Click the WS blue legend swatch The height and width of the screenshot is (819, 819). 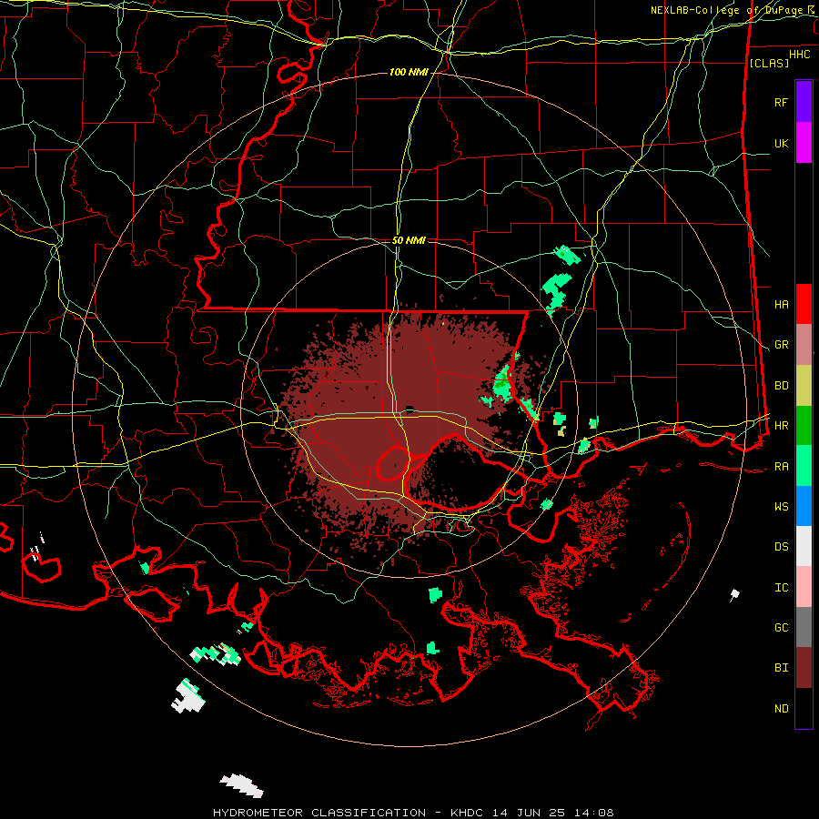(804, 506)
